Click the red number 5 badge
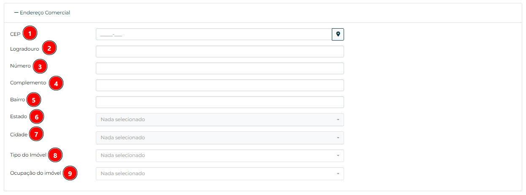Image resolution: width=526 pixels, height=195 pixels. 33,100
